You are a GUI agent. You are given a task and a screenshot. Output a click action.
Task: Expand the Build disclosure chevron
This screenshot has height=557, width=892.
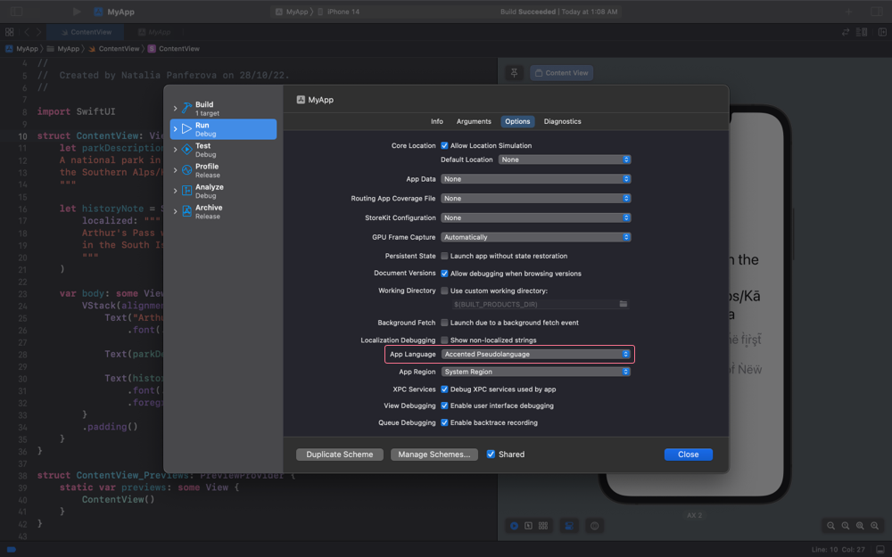coord(175,108)
